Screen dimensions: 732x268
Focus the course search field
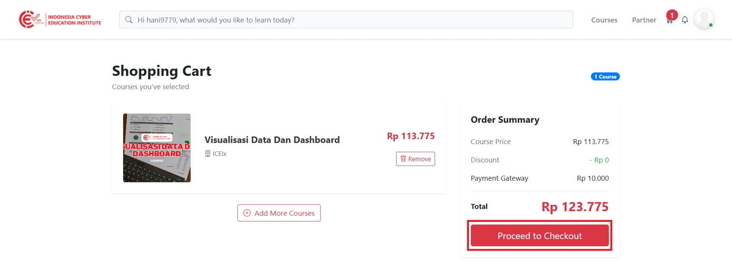tap(346, 20)
